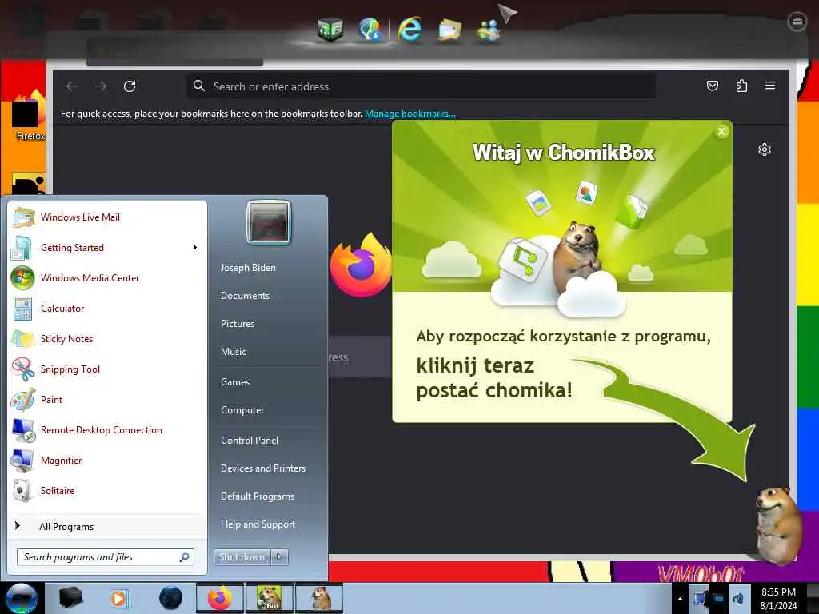Click the Shut down button

(242, 557)
